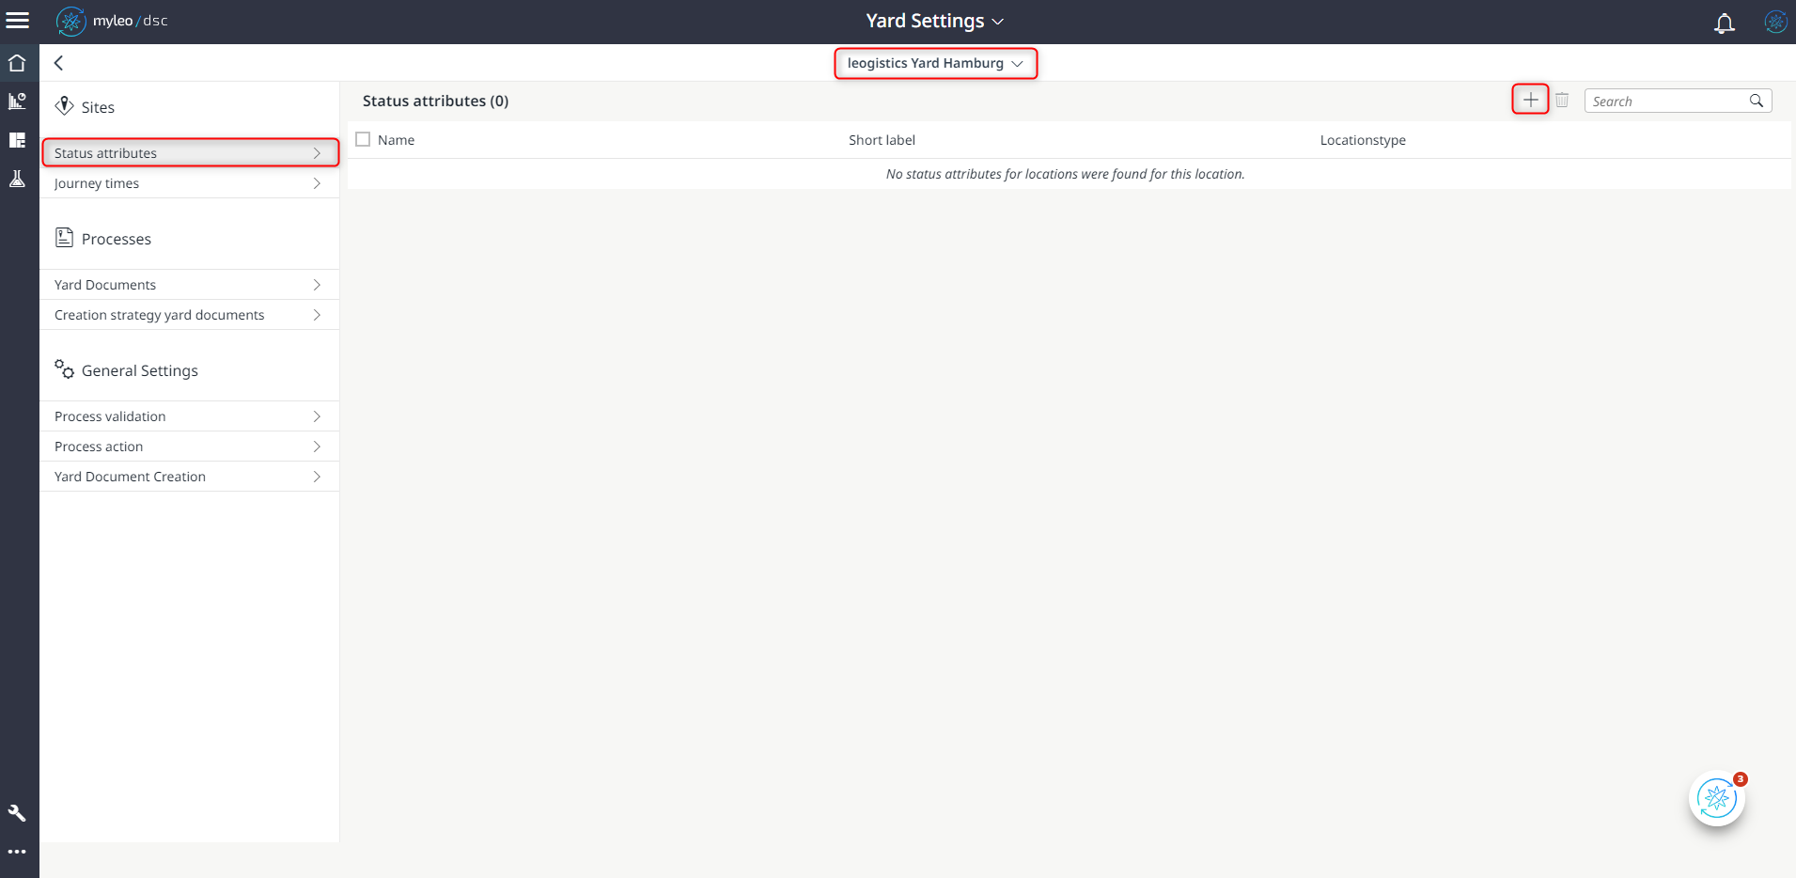Image resolution: width=1796 pixels, height=878 pixels.
Task: Open leogistics Yard Hamburg site selector
Action: (x=935, y=63)
